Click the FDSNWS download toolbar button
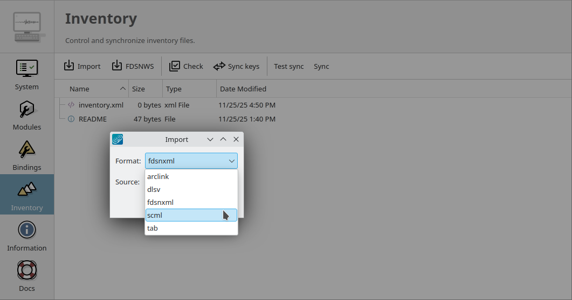 tap(133, 66)
